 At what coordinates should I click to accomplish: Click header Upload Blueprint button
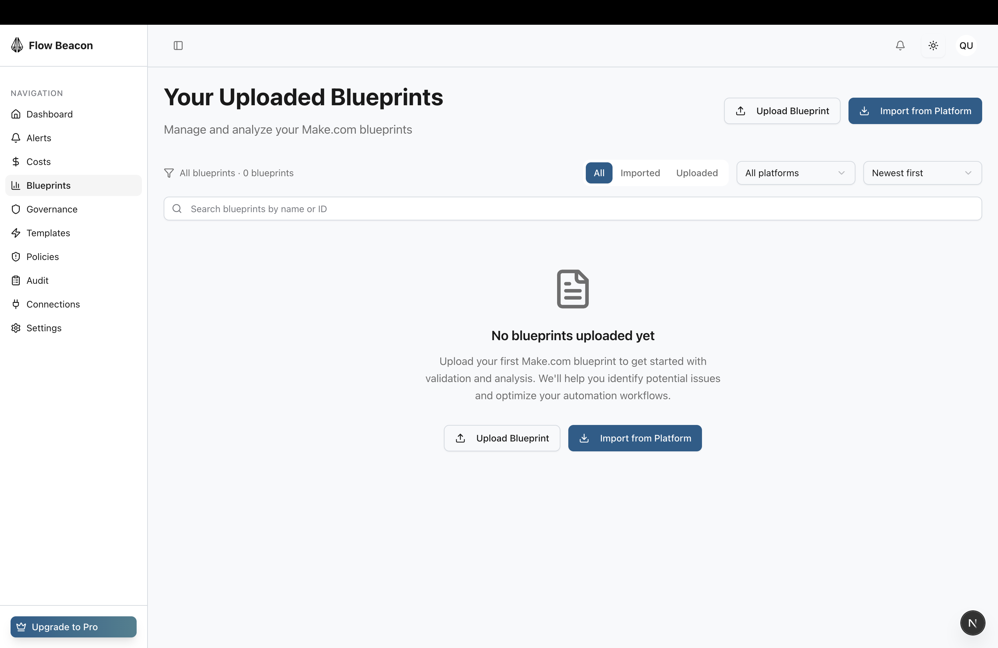coord(782,111)
